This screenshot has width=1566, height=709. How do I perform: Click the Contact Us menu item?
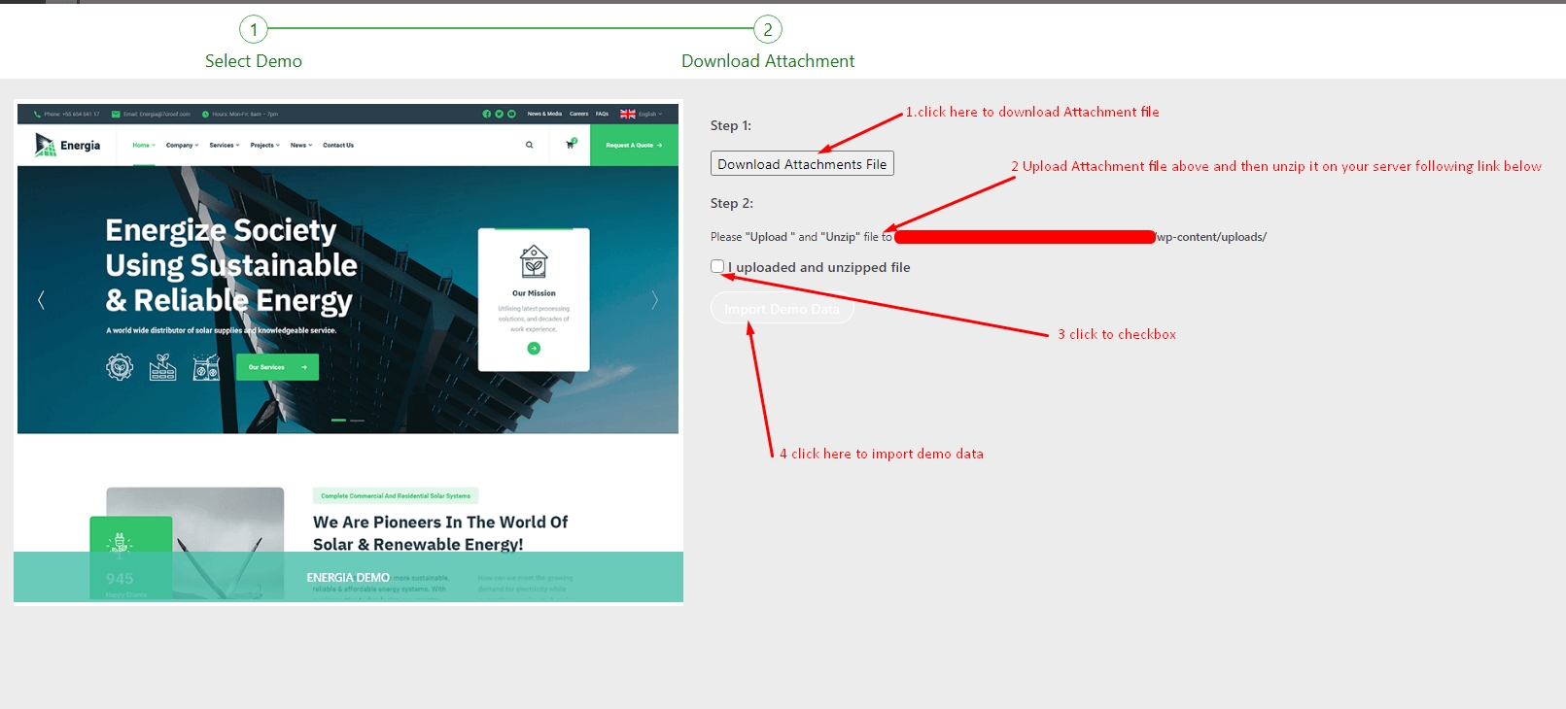click(x=338, y=145)
